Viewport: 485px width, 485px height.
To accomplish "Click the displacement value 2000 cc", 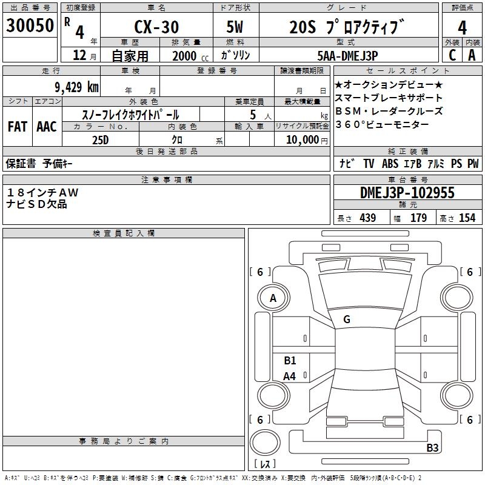I will point(190,56).
